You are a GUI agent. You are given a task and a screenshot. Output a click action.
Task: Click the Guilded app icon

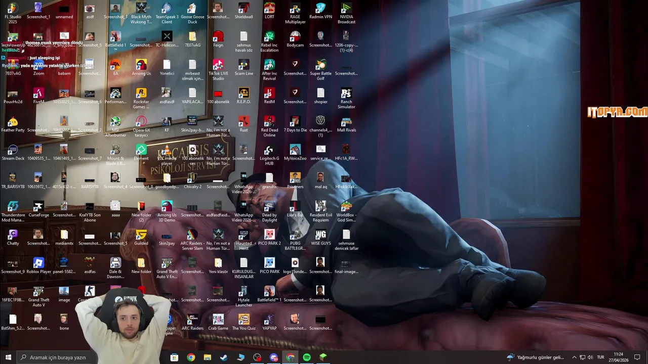pyautogui.click(x=141, y=238)
